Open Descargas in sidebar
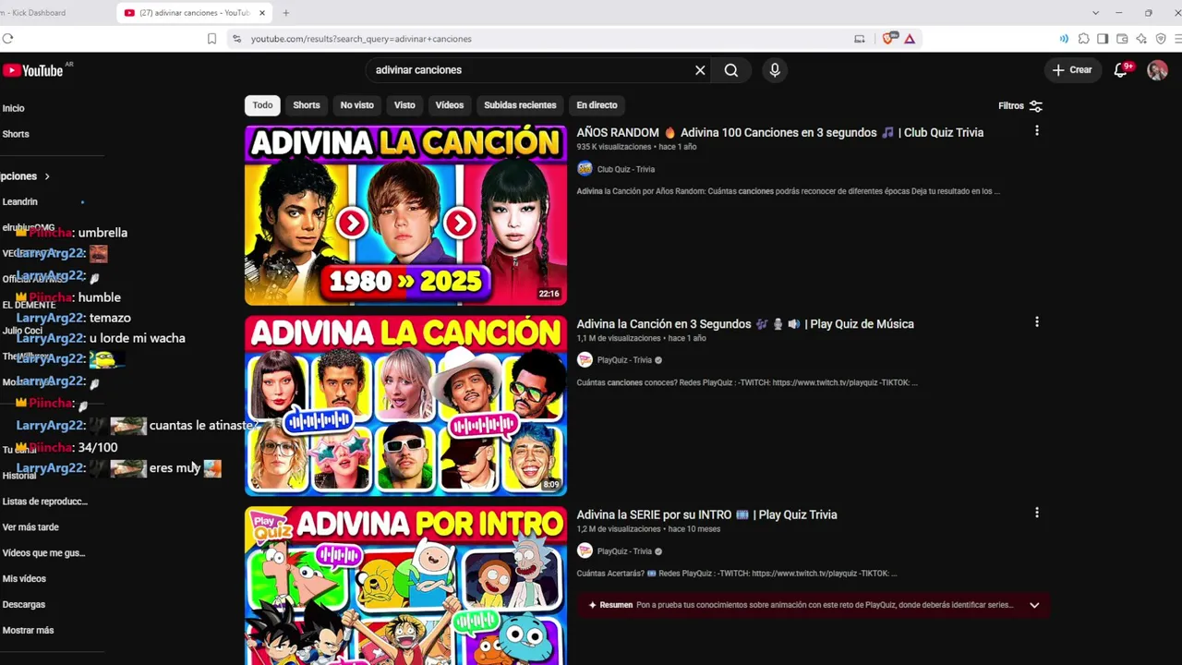Screen dimensions: 1182x665 click(24, 605)
